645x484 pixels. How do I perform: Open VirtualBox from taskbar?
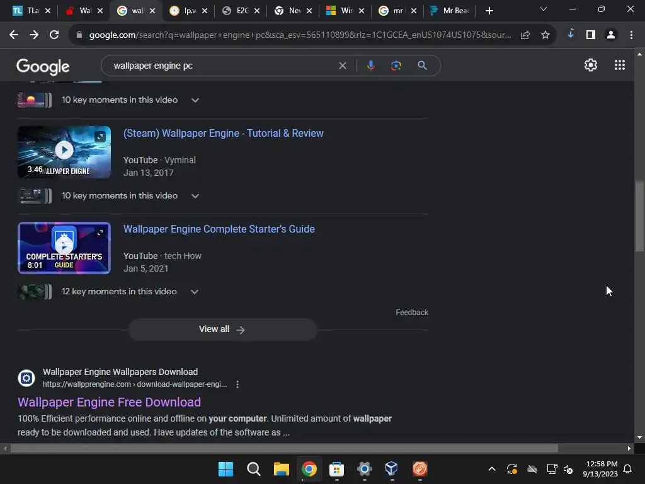click(x=392, y=469)
